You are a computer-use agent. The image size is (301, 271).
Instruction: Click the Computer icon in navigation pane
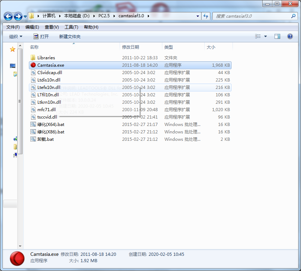click(13, 66)
